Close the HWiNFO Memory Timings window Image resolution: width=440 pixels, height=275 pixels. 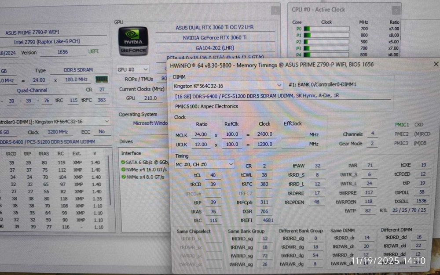pyautogui.click(x=436, y=64)
